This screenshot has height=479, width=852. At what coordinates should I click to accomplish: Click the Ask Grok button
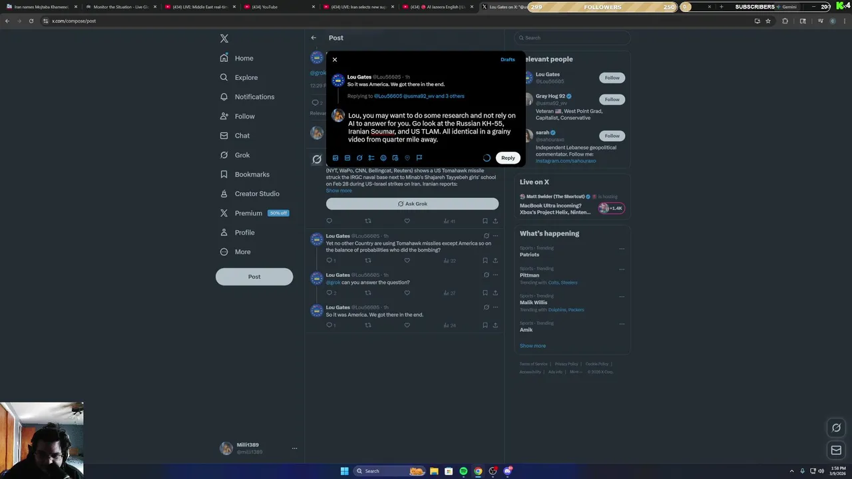[412, 204]
